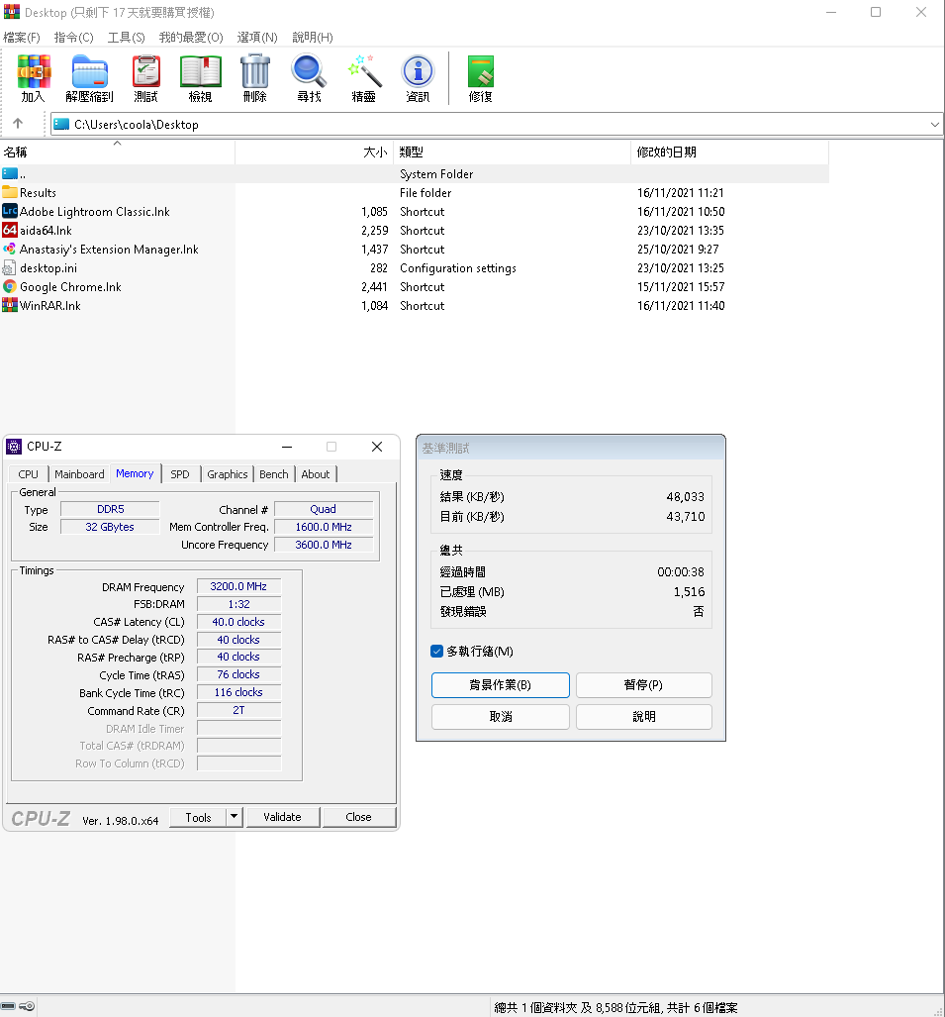This screenshot has height=1017, width=945.
Task: Click the Extract To (解壓縮到) toolbar icon
Action: tap(89, 71)
